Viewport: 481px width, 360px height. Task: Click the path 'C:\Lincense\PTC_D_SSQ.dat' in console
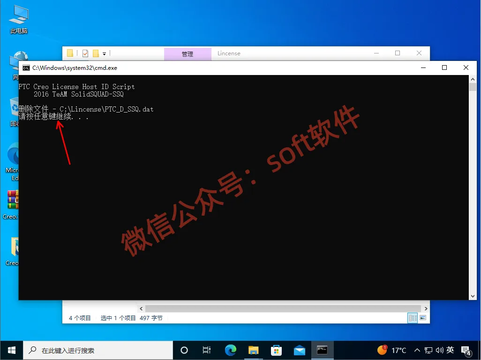[x=106, y=109]
